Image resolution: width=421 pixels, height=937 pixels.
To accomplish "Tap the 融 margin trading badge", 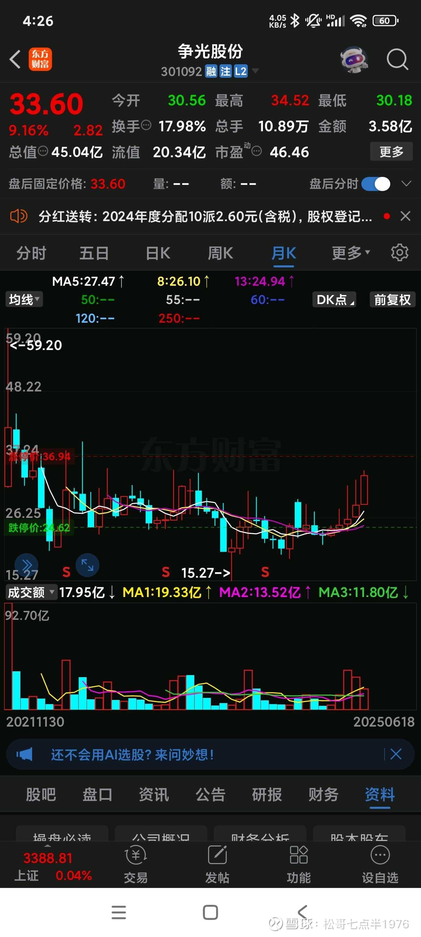I will coord(211,71).
